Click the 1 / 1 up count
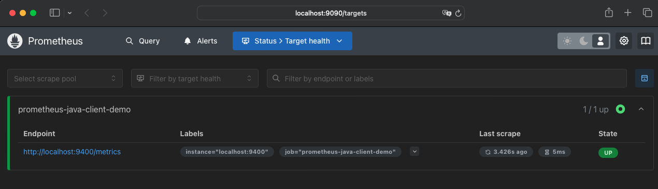 click(x=595, y=110)
